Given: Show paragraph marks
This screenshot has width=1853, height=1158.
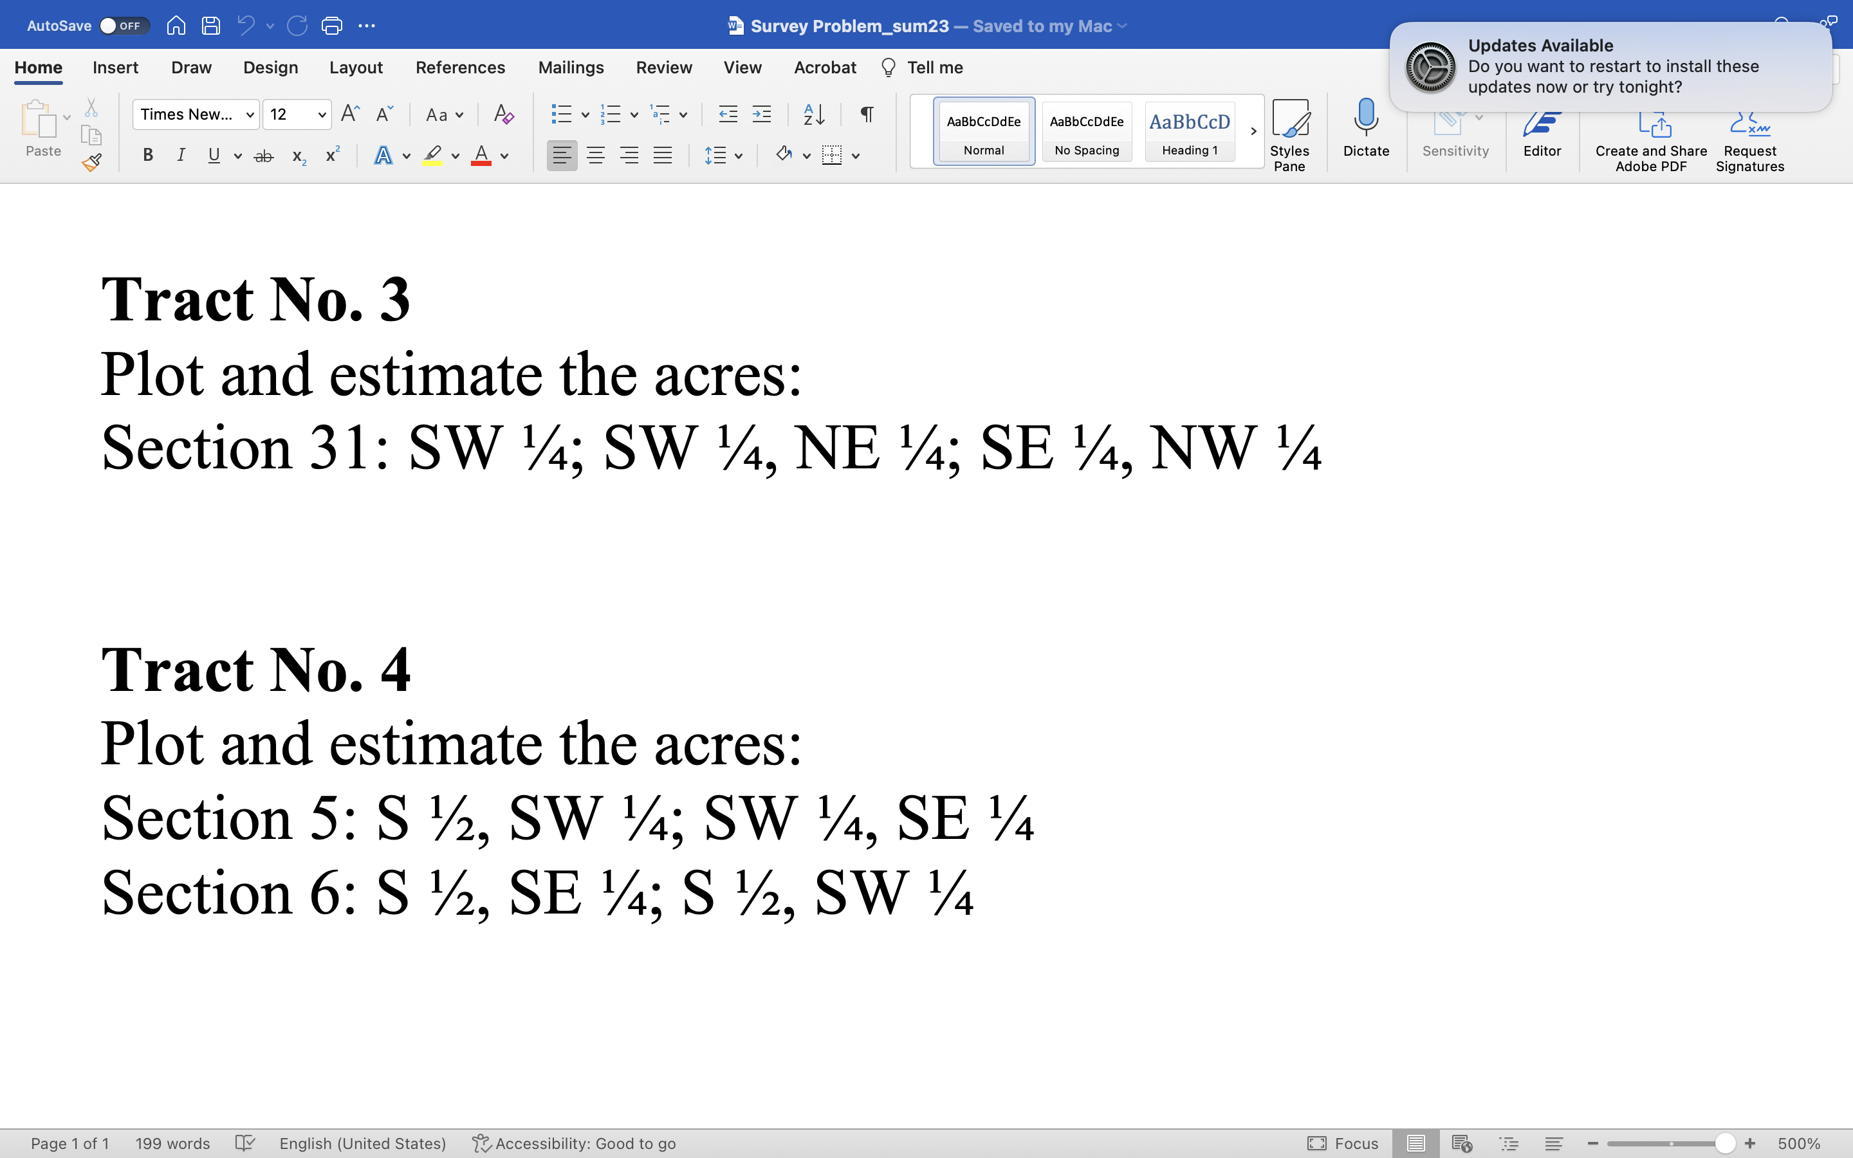Looking at the screenshot, I should [866, 114].
